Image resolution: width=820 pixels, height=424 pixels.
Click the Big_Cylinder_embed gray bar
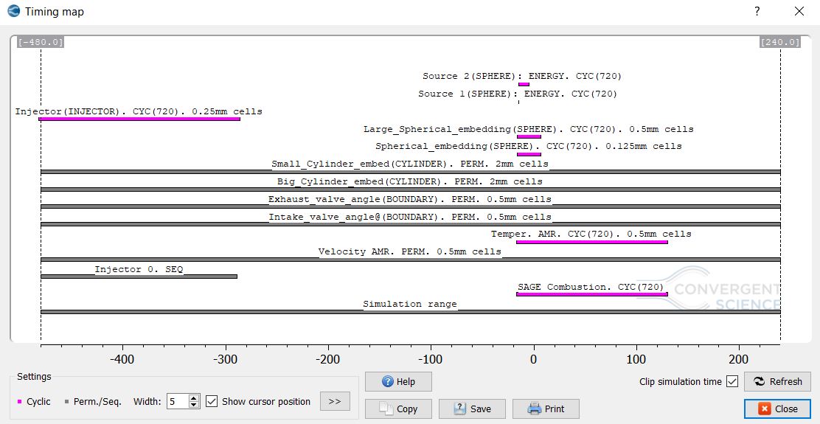(411, 190)
